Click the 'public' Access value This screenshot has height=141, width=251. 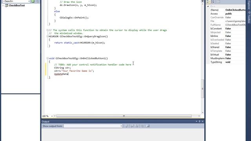(x=229, y=14)
